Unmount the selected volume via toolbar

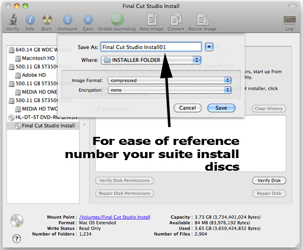click(68, 20)
